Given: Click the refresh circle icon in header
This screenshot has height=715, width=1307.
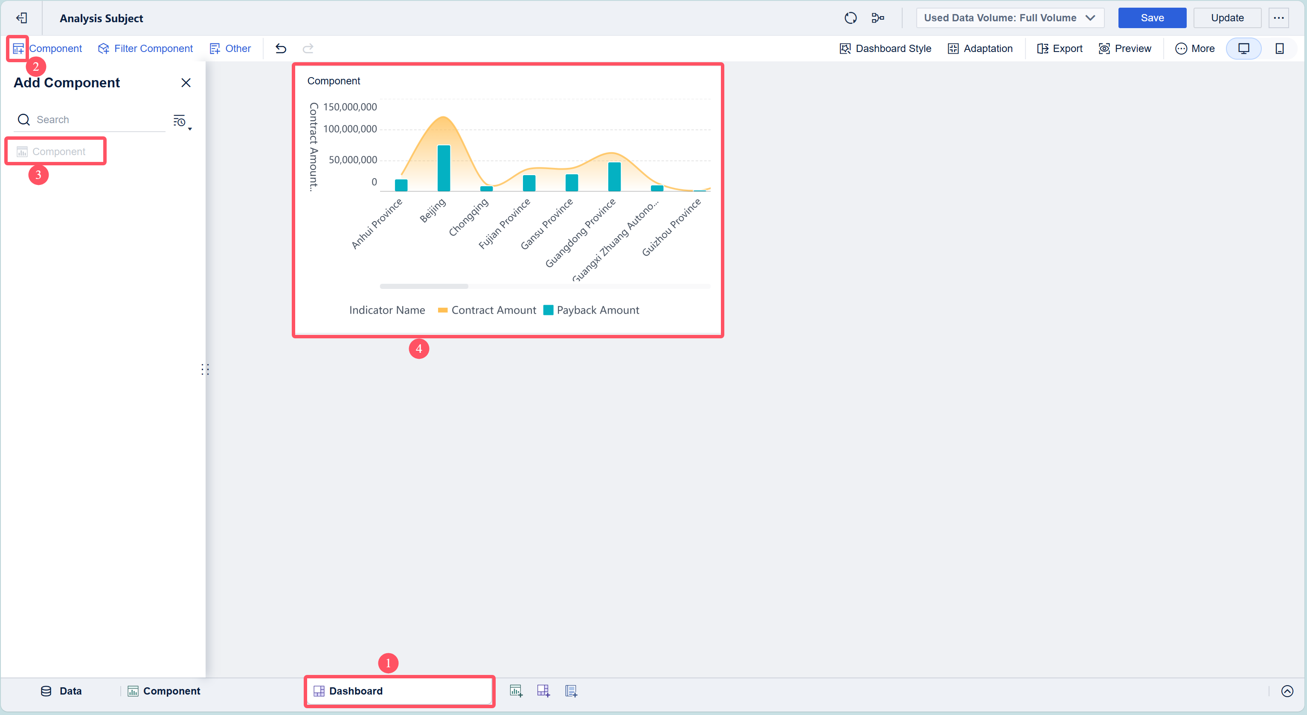Looking at the screenshot, I should tap(851, 18).
